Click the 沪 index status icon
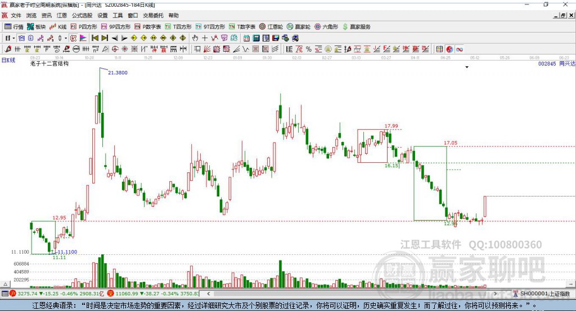This screenshot has height=311, width=576. [x=13, y=294]
